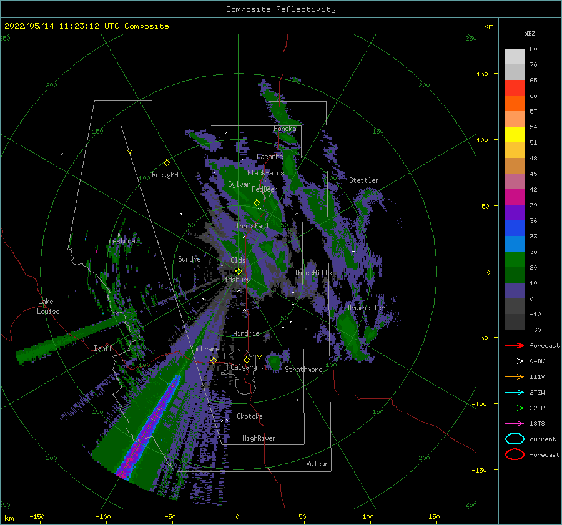This screenshot has height=525, width=562.
Task: Click the Banff label on the map
Action: point(103,348)
